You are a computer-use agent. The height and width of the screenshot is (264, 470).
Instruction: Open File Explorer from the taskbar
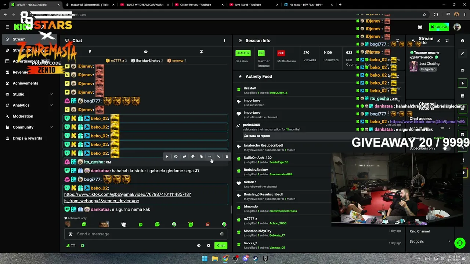[x=215, y=258]
